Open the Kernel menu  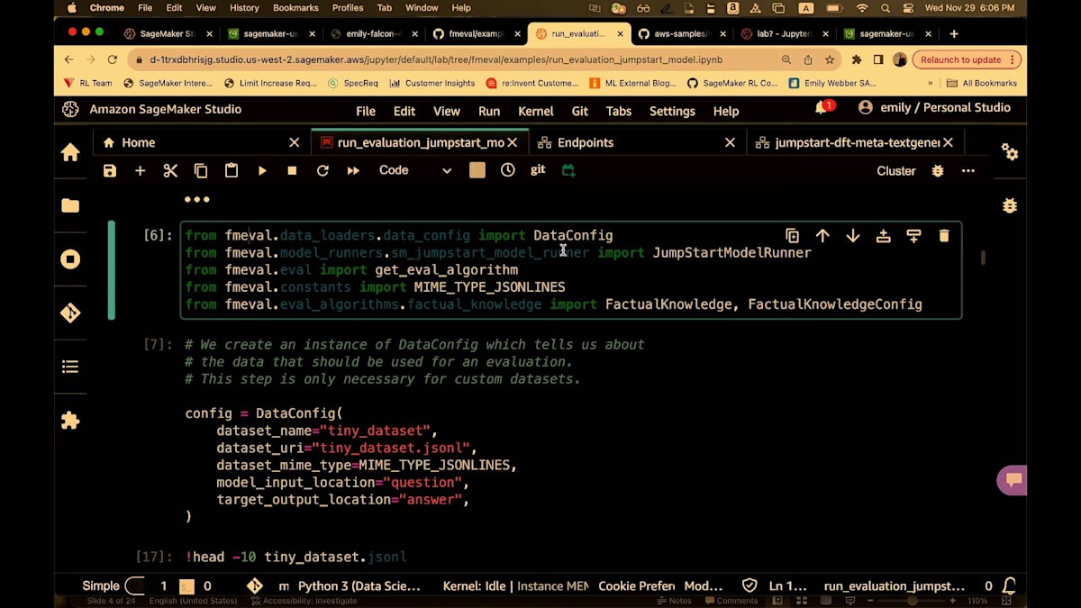[x=536, y=111]
